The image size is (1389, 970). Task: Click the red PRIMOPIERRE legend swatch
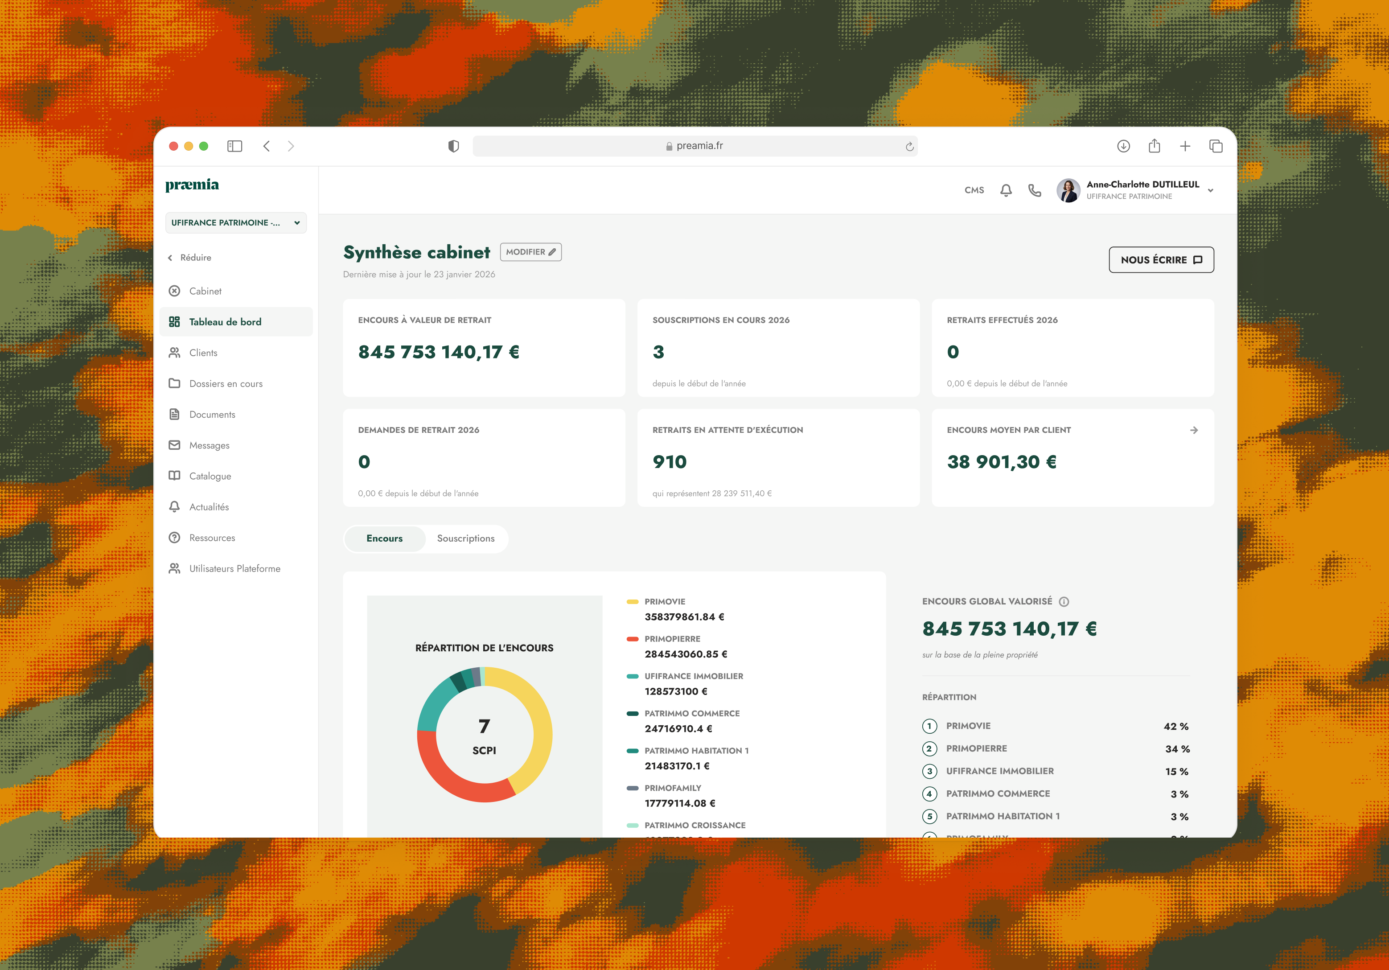pos(633,639)
